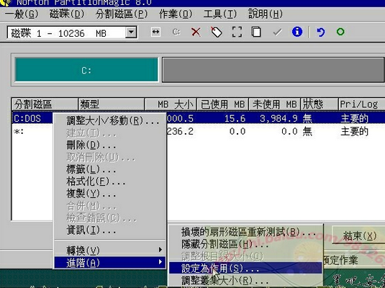
Task: Click the 已使用 MB column header
Action: pyautogui.click(x=222, y=104)
